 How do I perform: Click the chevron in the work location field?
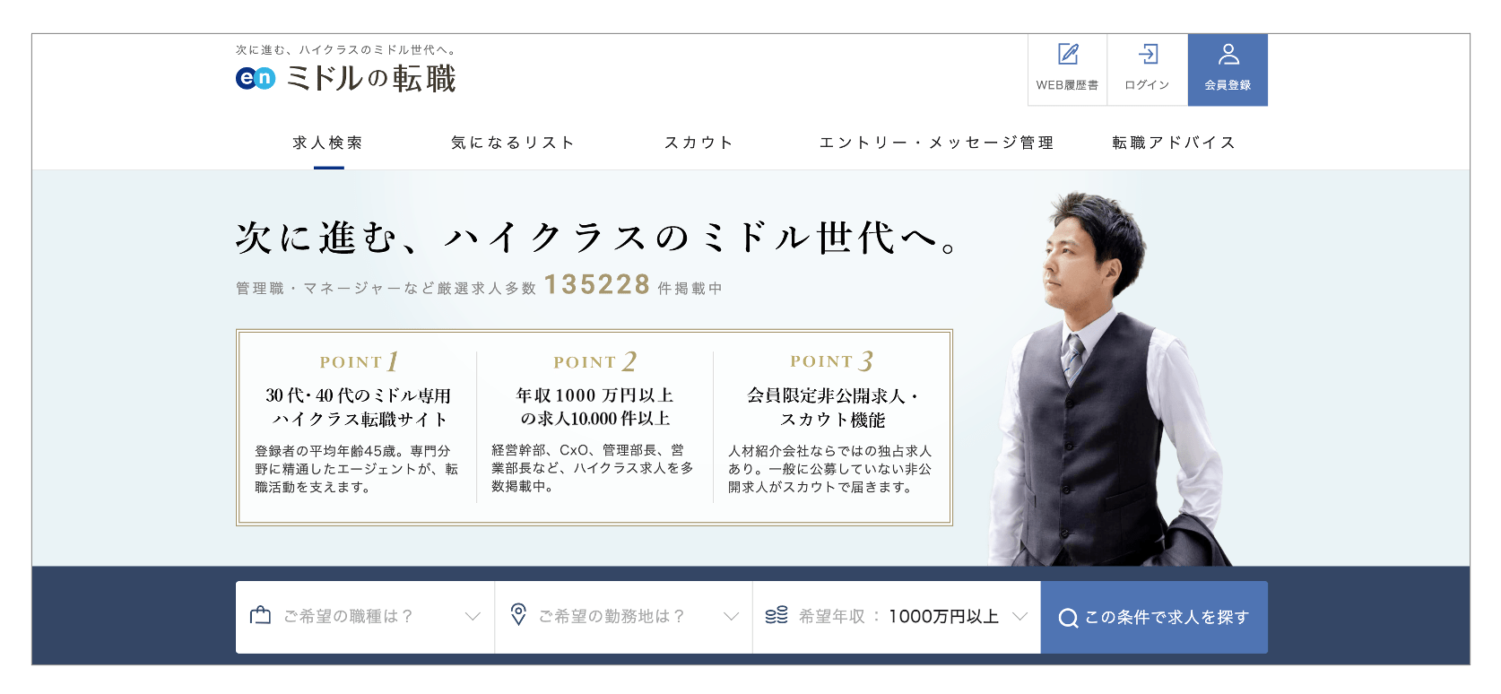(731, 616)
